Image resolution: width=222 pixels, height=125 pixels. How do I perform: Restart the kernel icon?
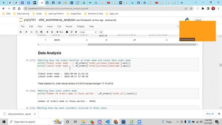pos(71,32)
